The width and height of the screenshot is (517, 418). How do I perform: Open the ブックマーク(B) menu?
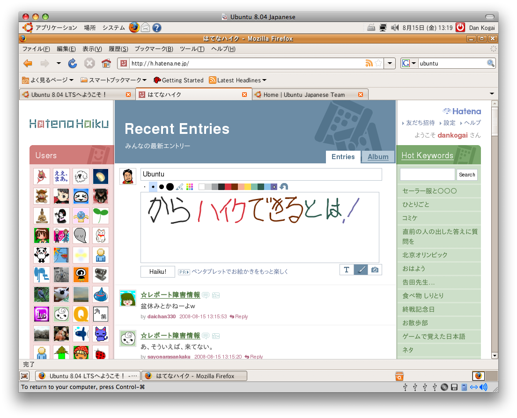154,49
